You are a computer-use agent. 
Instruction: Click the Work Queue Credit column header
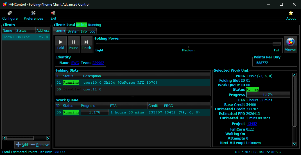tap(155, 106)
